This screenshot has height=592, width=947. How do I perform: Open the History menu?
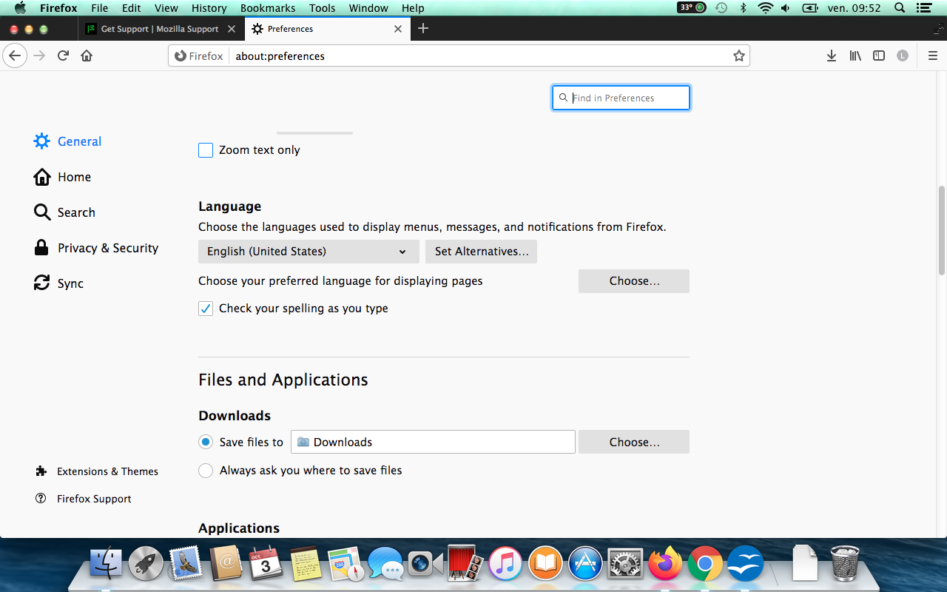pyautogui.click(x=209, y=8)
